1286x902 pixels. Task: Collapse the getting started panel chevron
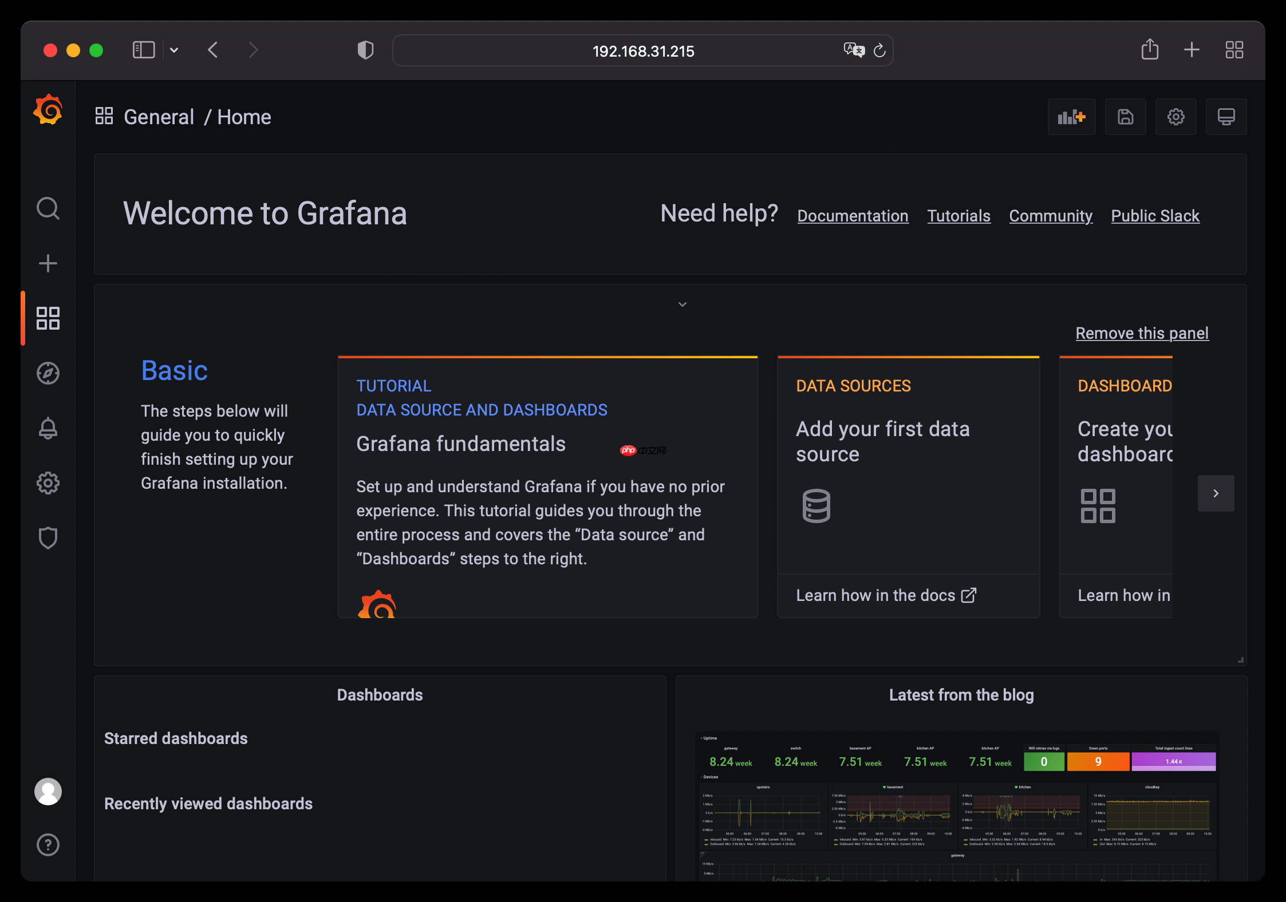(682, 304)
